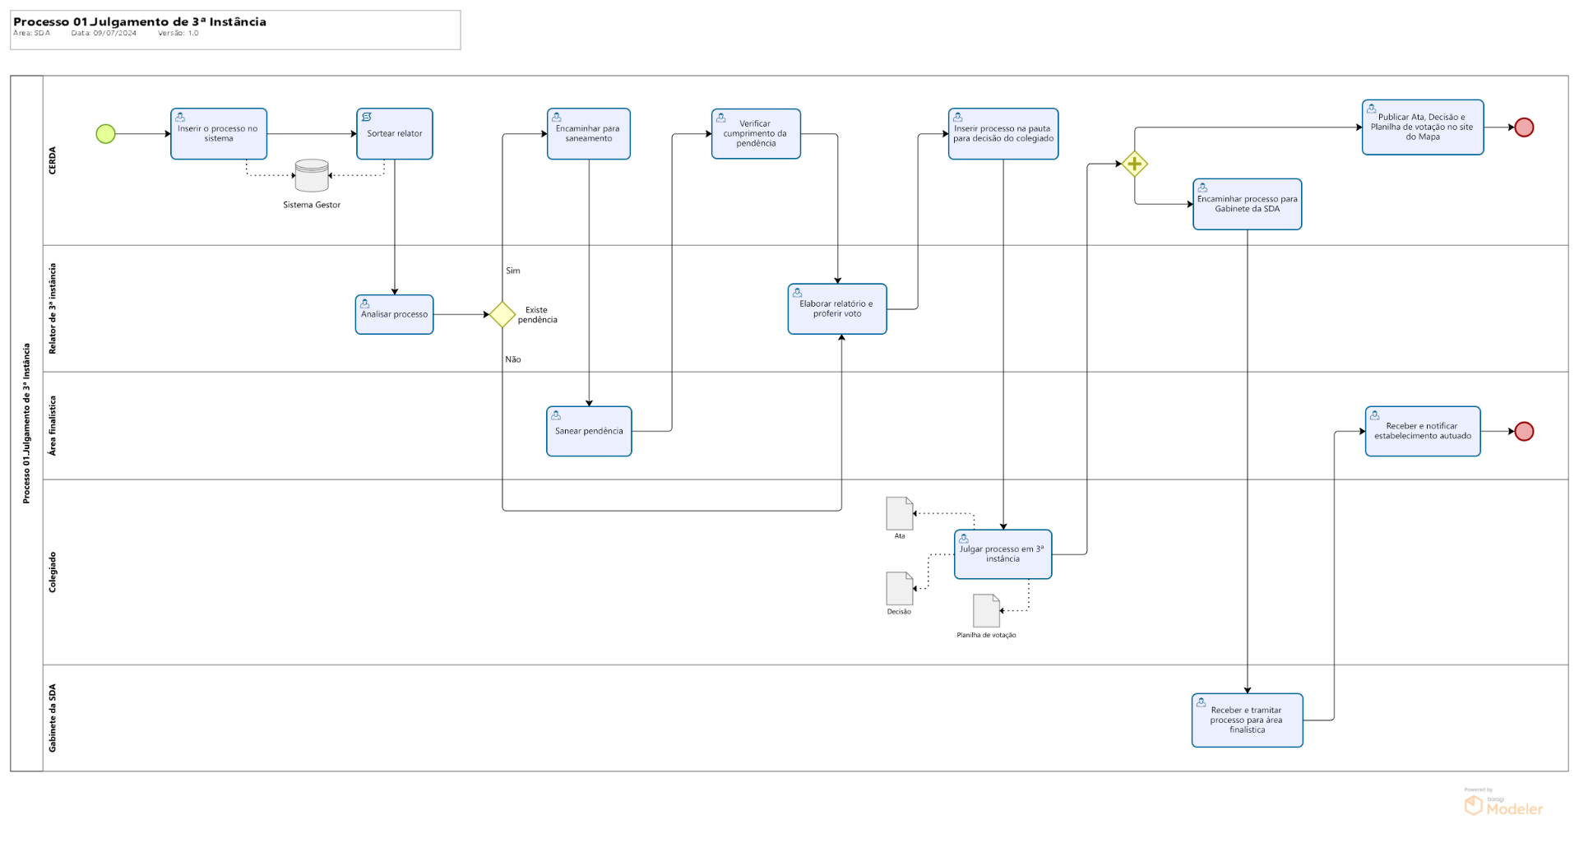Click end event after Publicar Ata task

coord(1524,127)
